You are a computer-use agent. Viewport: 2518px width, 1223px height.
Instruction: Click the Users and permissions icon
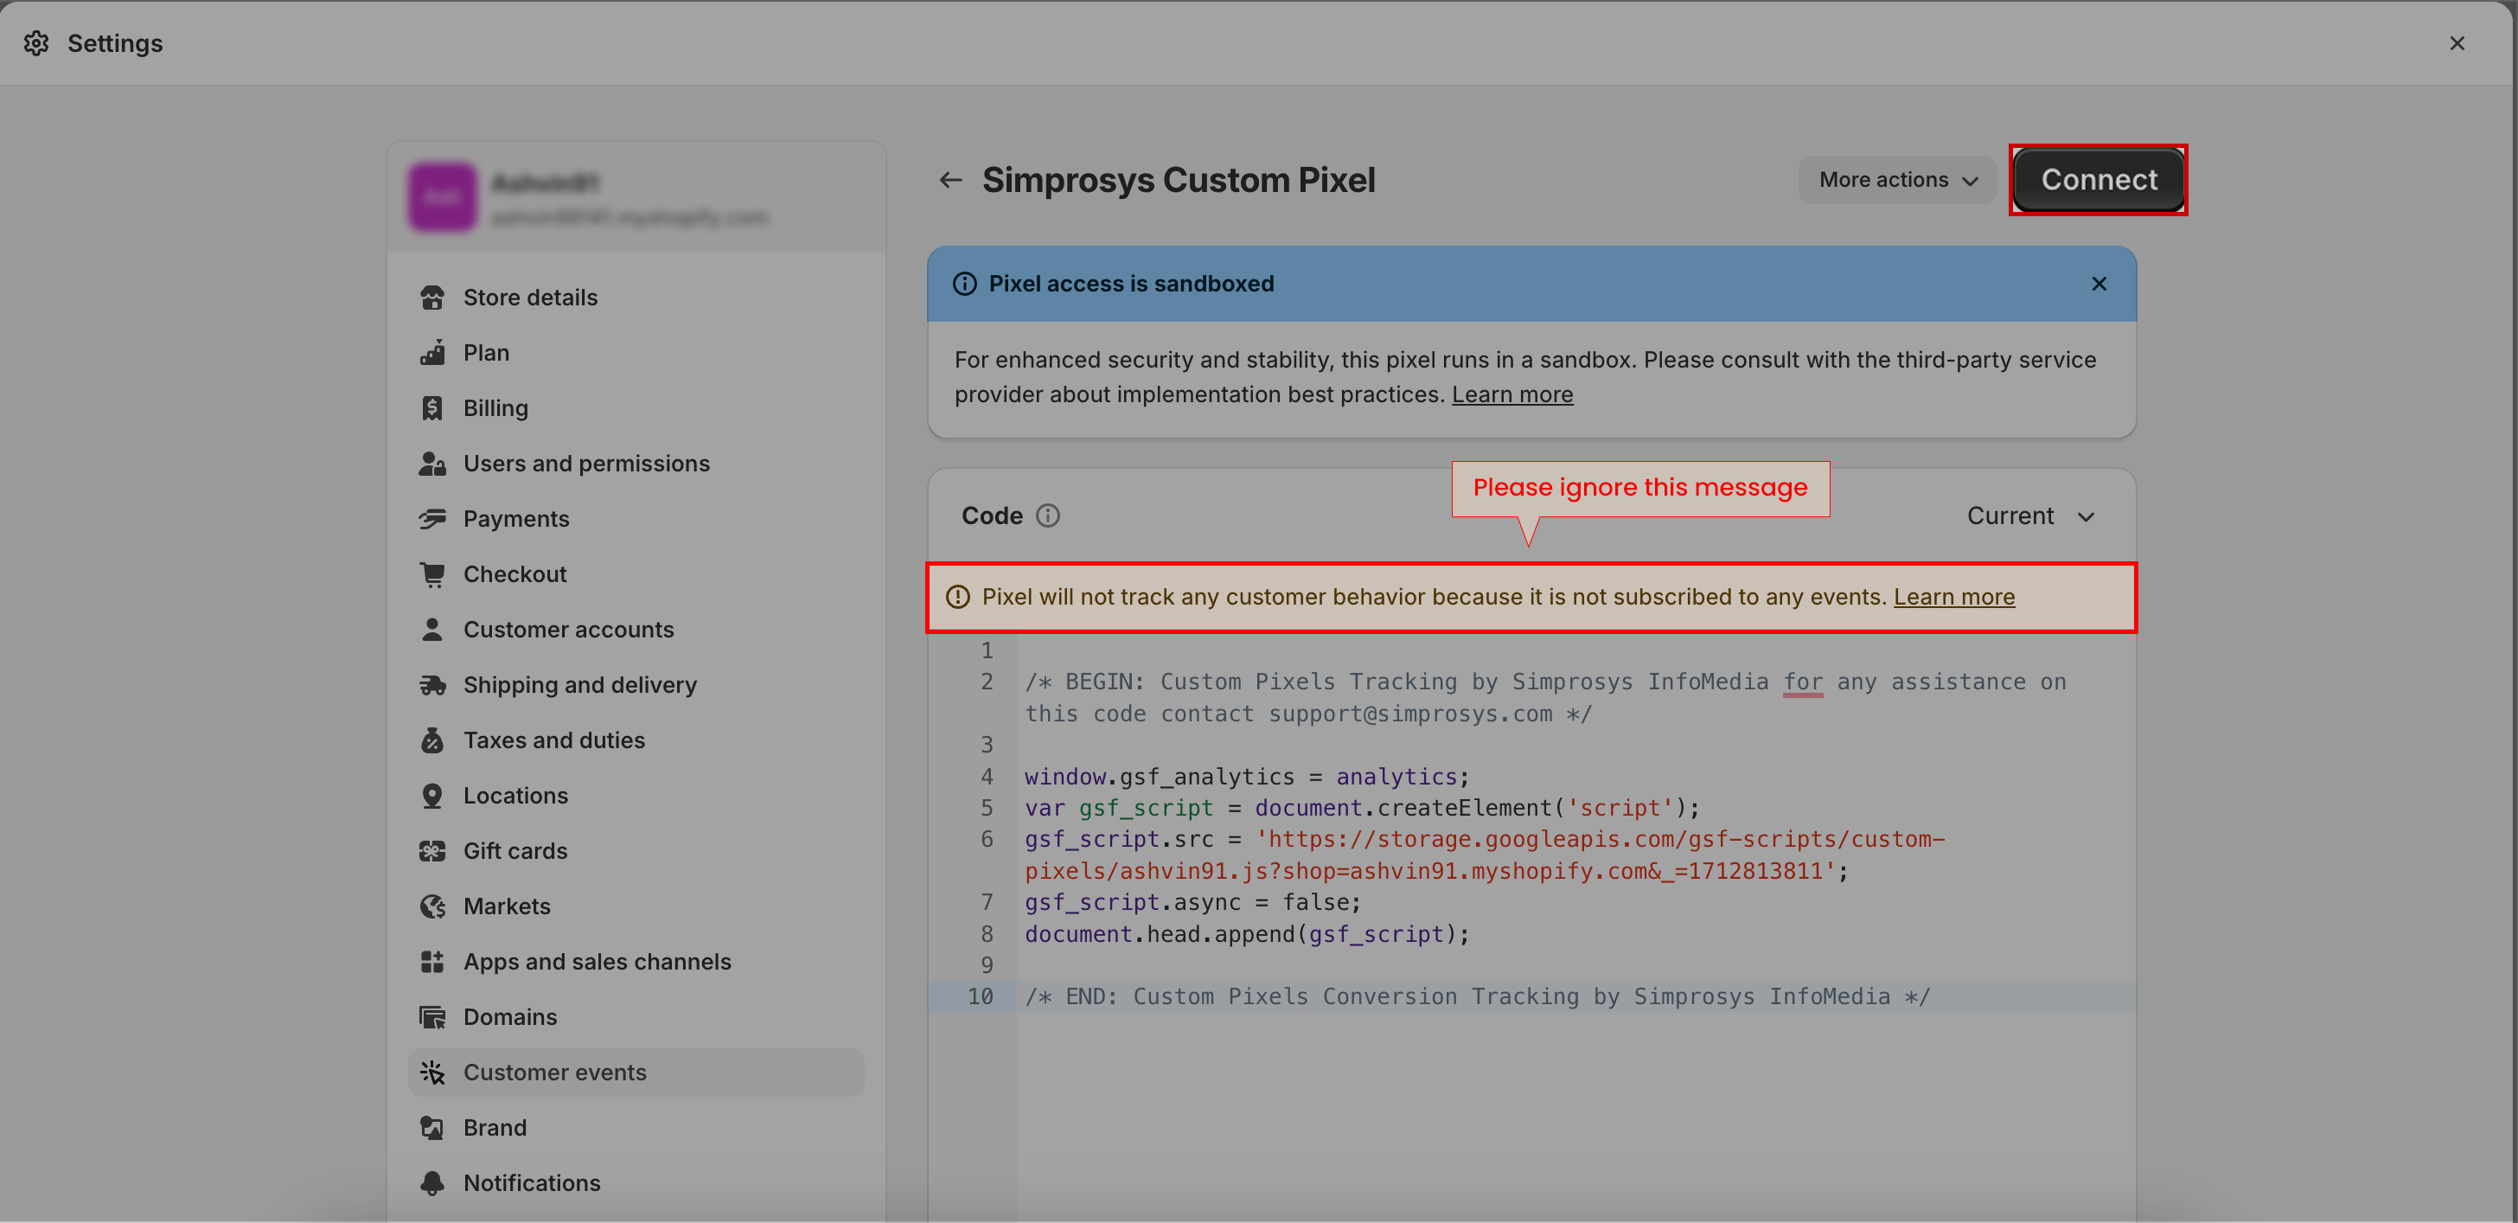click(x=432, y=464)
